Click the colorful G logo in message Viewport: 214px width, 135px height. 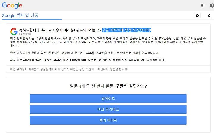point(14,32)
